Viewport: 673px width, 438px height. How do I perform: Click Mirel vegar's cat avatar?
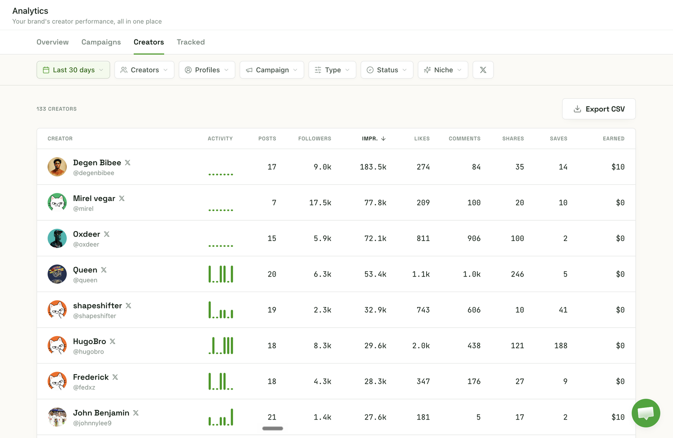pyautogui.click(x=57, y=203)
